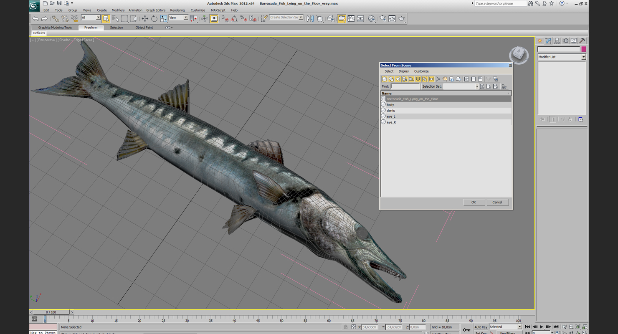
Task: Confirm selection with the OK button
Action: coord(474,202)
